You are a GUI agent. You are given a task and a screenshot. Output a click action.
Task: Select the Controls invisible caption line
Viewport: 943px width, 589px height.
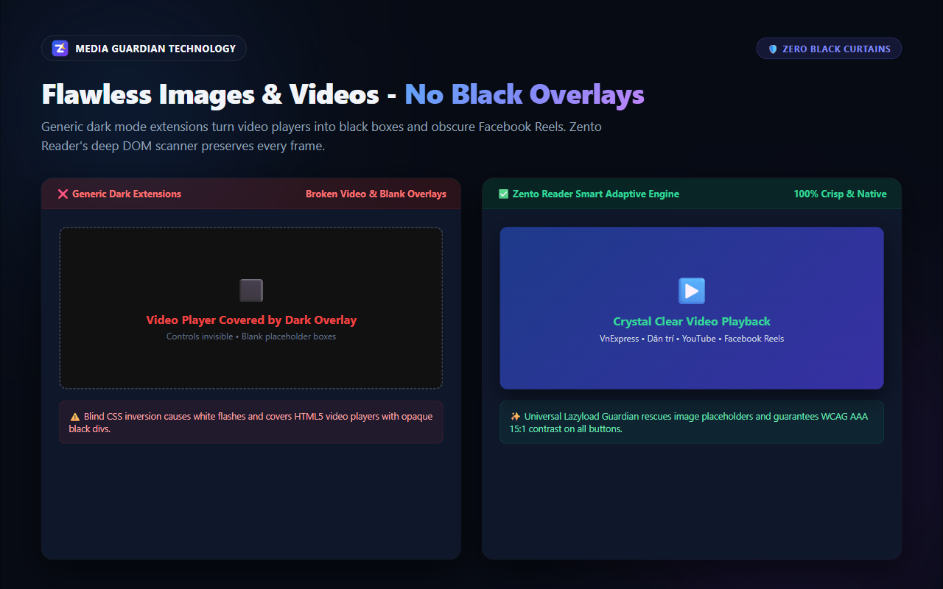point(251,336)
